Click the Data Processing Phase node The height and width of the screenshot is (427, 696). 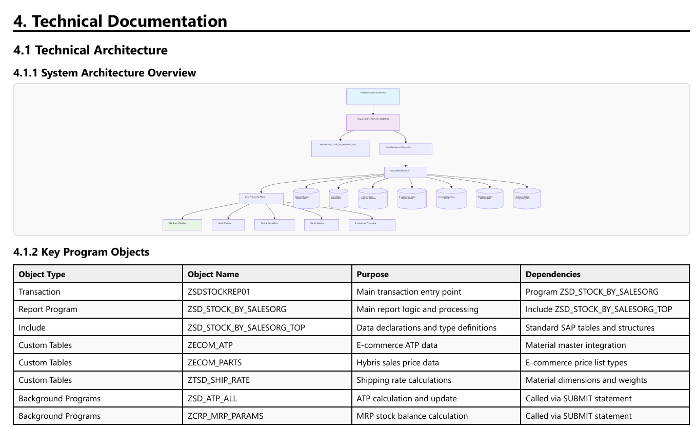[261, 198]
